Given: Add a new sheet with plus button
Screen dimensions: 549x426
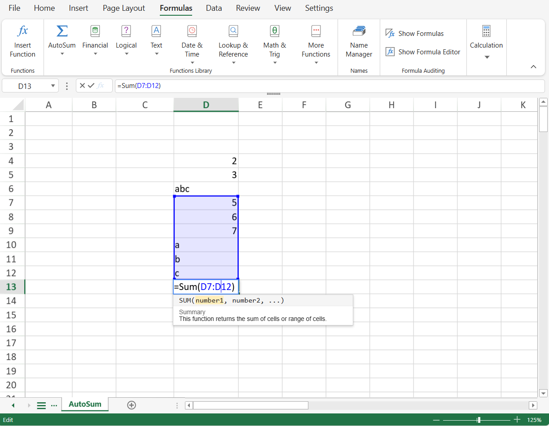Looking at the screenshot, I should pyautogui.click(x=132, y=405).
